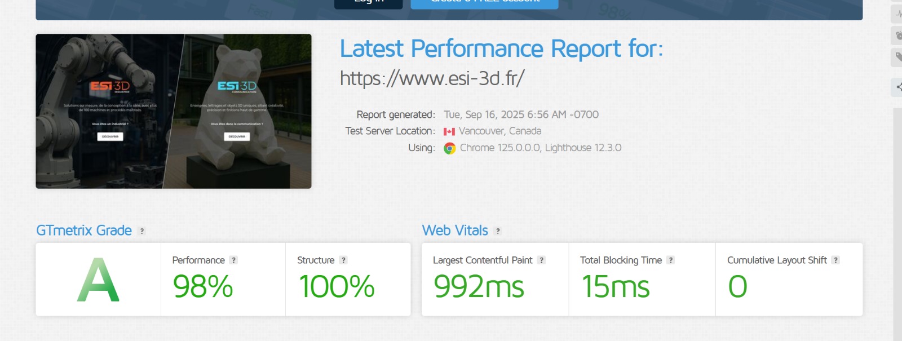Click the Performance label
This screenshot has width=902, height=341.
pyautogui.click(x=198, y=260)
